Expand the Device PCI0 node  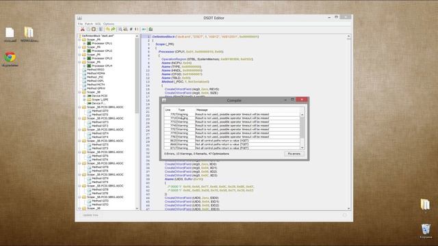coord(84,96)
